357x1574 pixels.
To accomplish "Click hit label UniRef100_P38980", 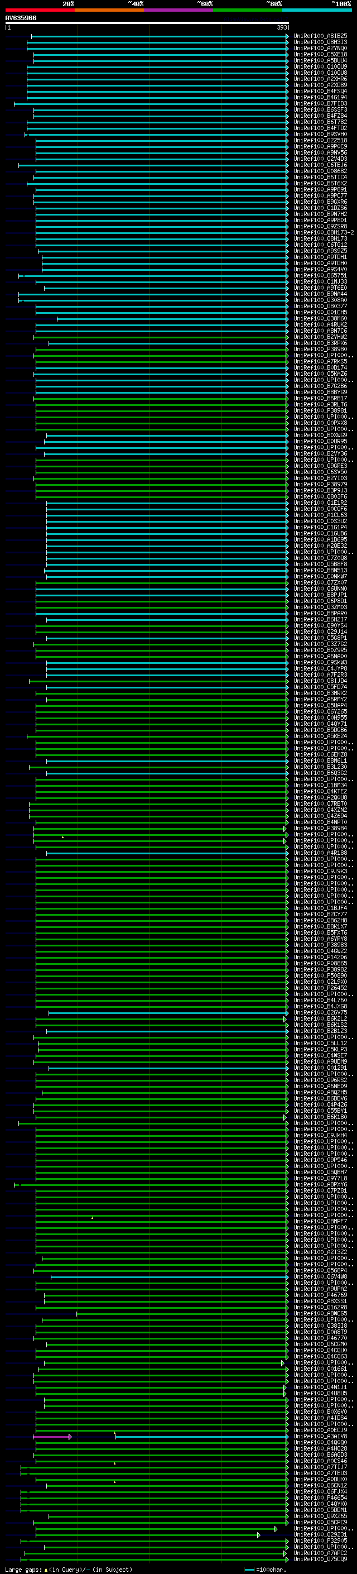I will 320,350.
